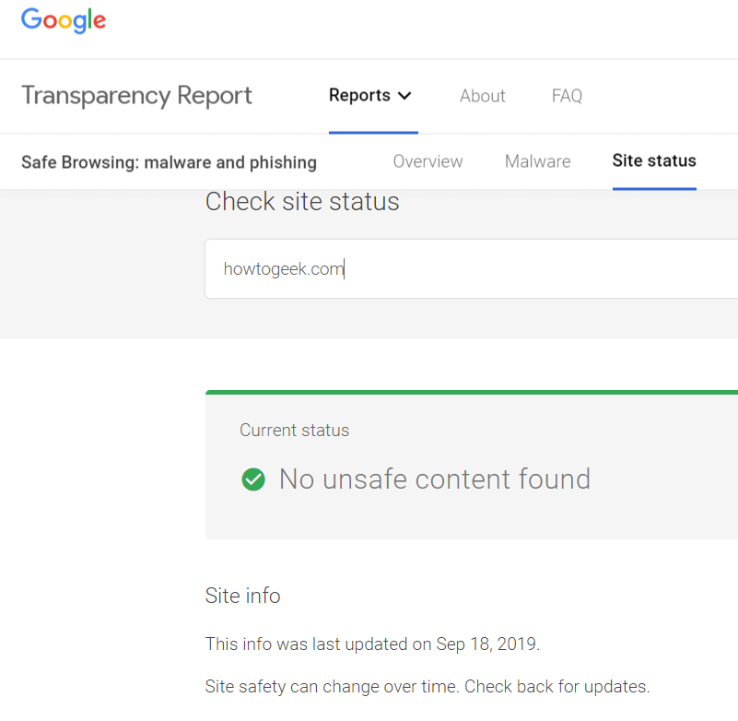
Task: Go to the About page
Action: click(482, 96)
